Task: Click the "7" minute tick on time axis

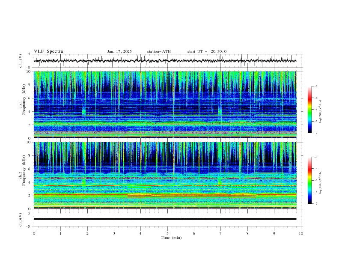Action: click(x=221, y=233)
